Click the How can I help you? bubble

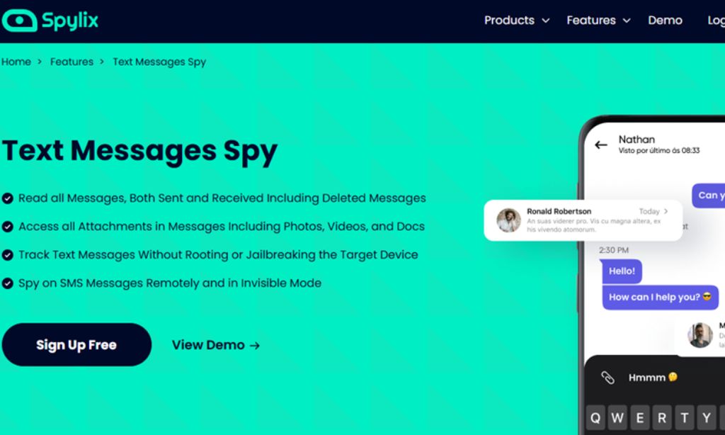point(660,297)
